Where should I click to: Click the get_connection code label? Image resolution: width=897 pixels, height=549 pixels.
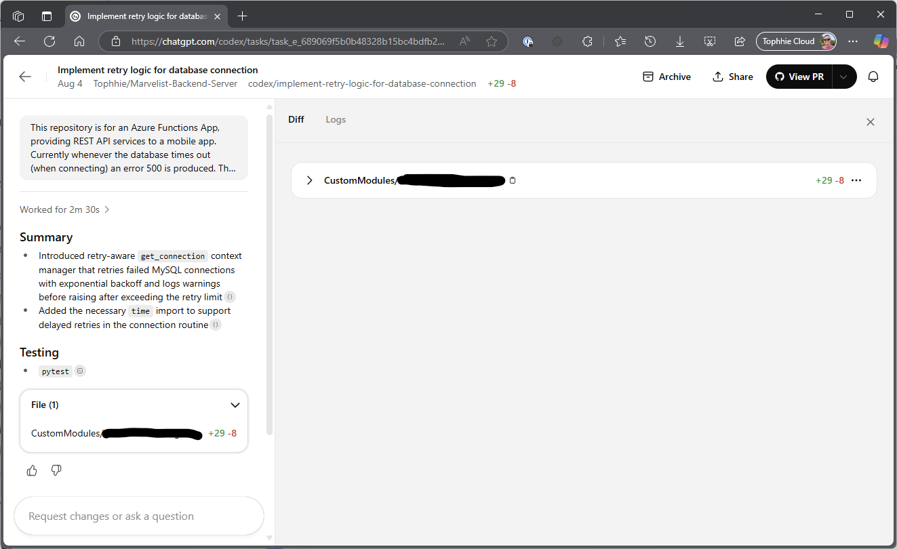[173, 256]
